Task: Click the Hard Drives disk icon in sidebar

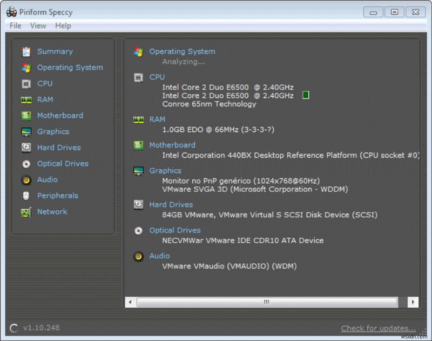Action: [x=26, y=148]
